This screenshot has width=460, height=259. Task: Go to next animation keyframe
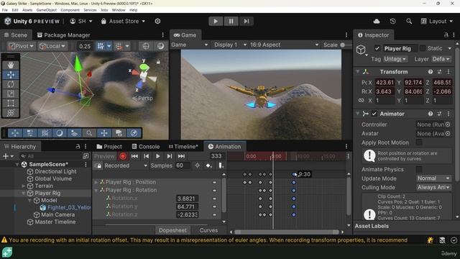(170, 156)
